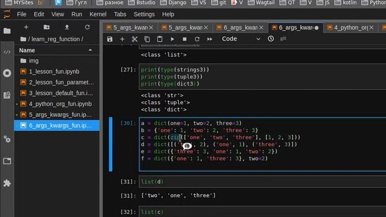The height and width of the screenshot is (217, 386).
Task: Open the Settings menu
Action: [144, 14]
